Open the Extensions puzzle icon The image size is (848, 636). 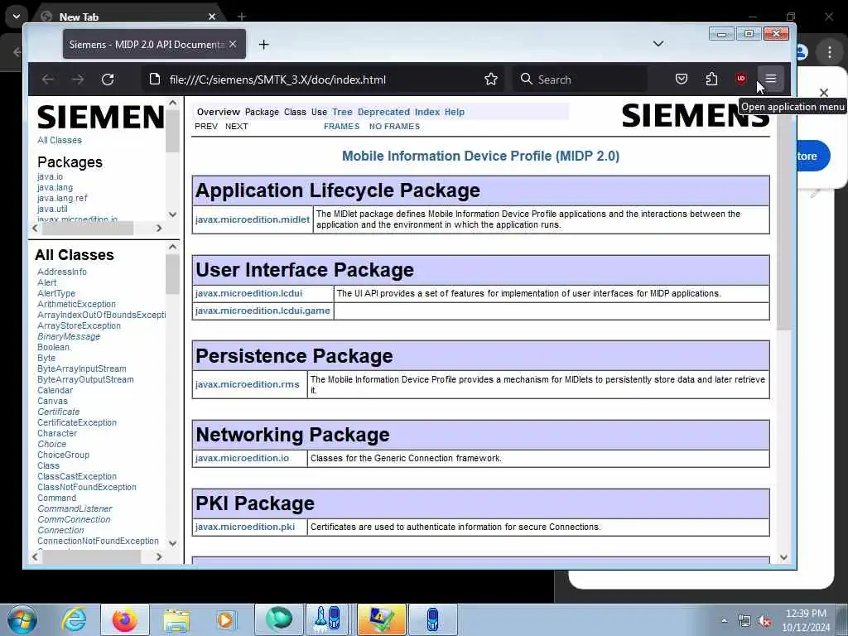711,79
